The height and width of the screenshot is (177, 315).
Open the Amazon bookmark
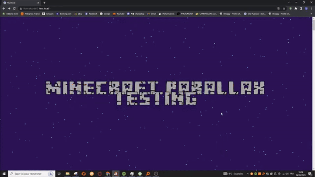click(48, 14)
